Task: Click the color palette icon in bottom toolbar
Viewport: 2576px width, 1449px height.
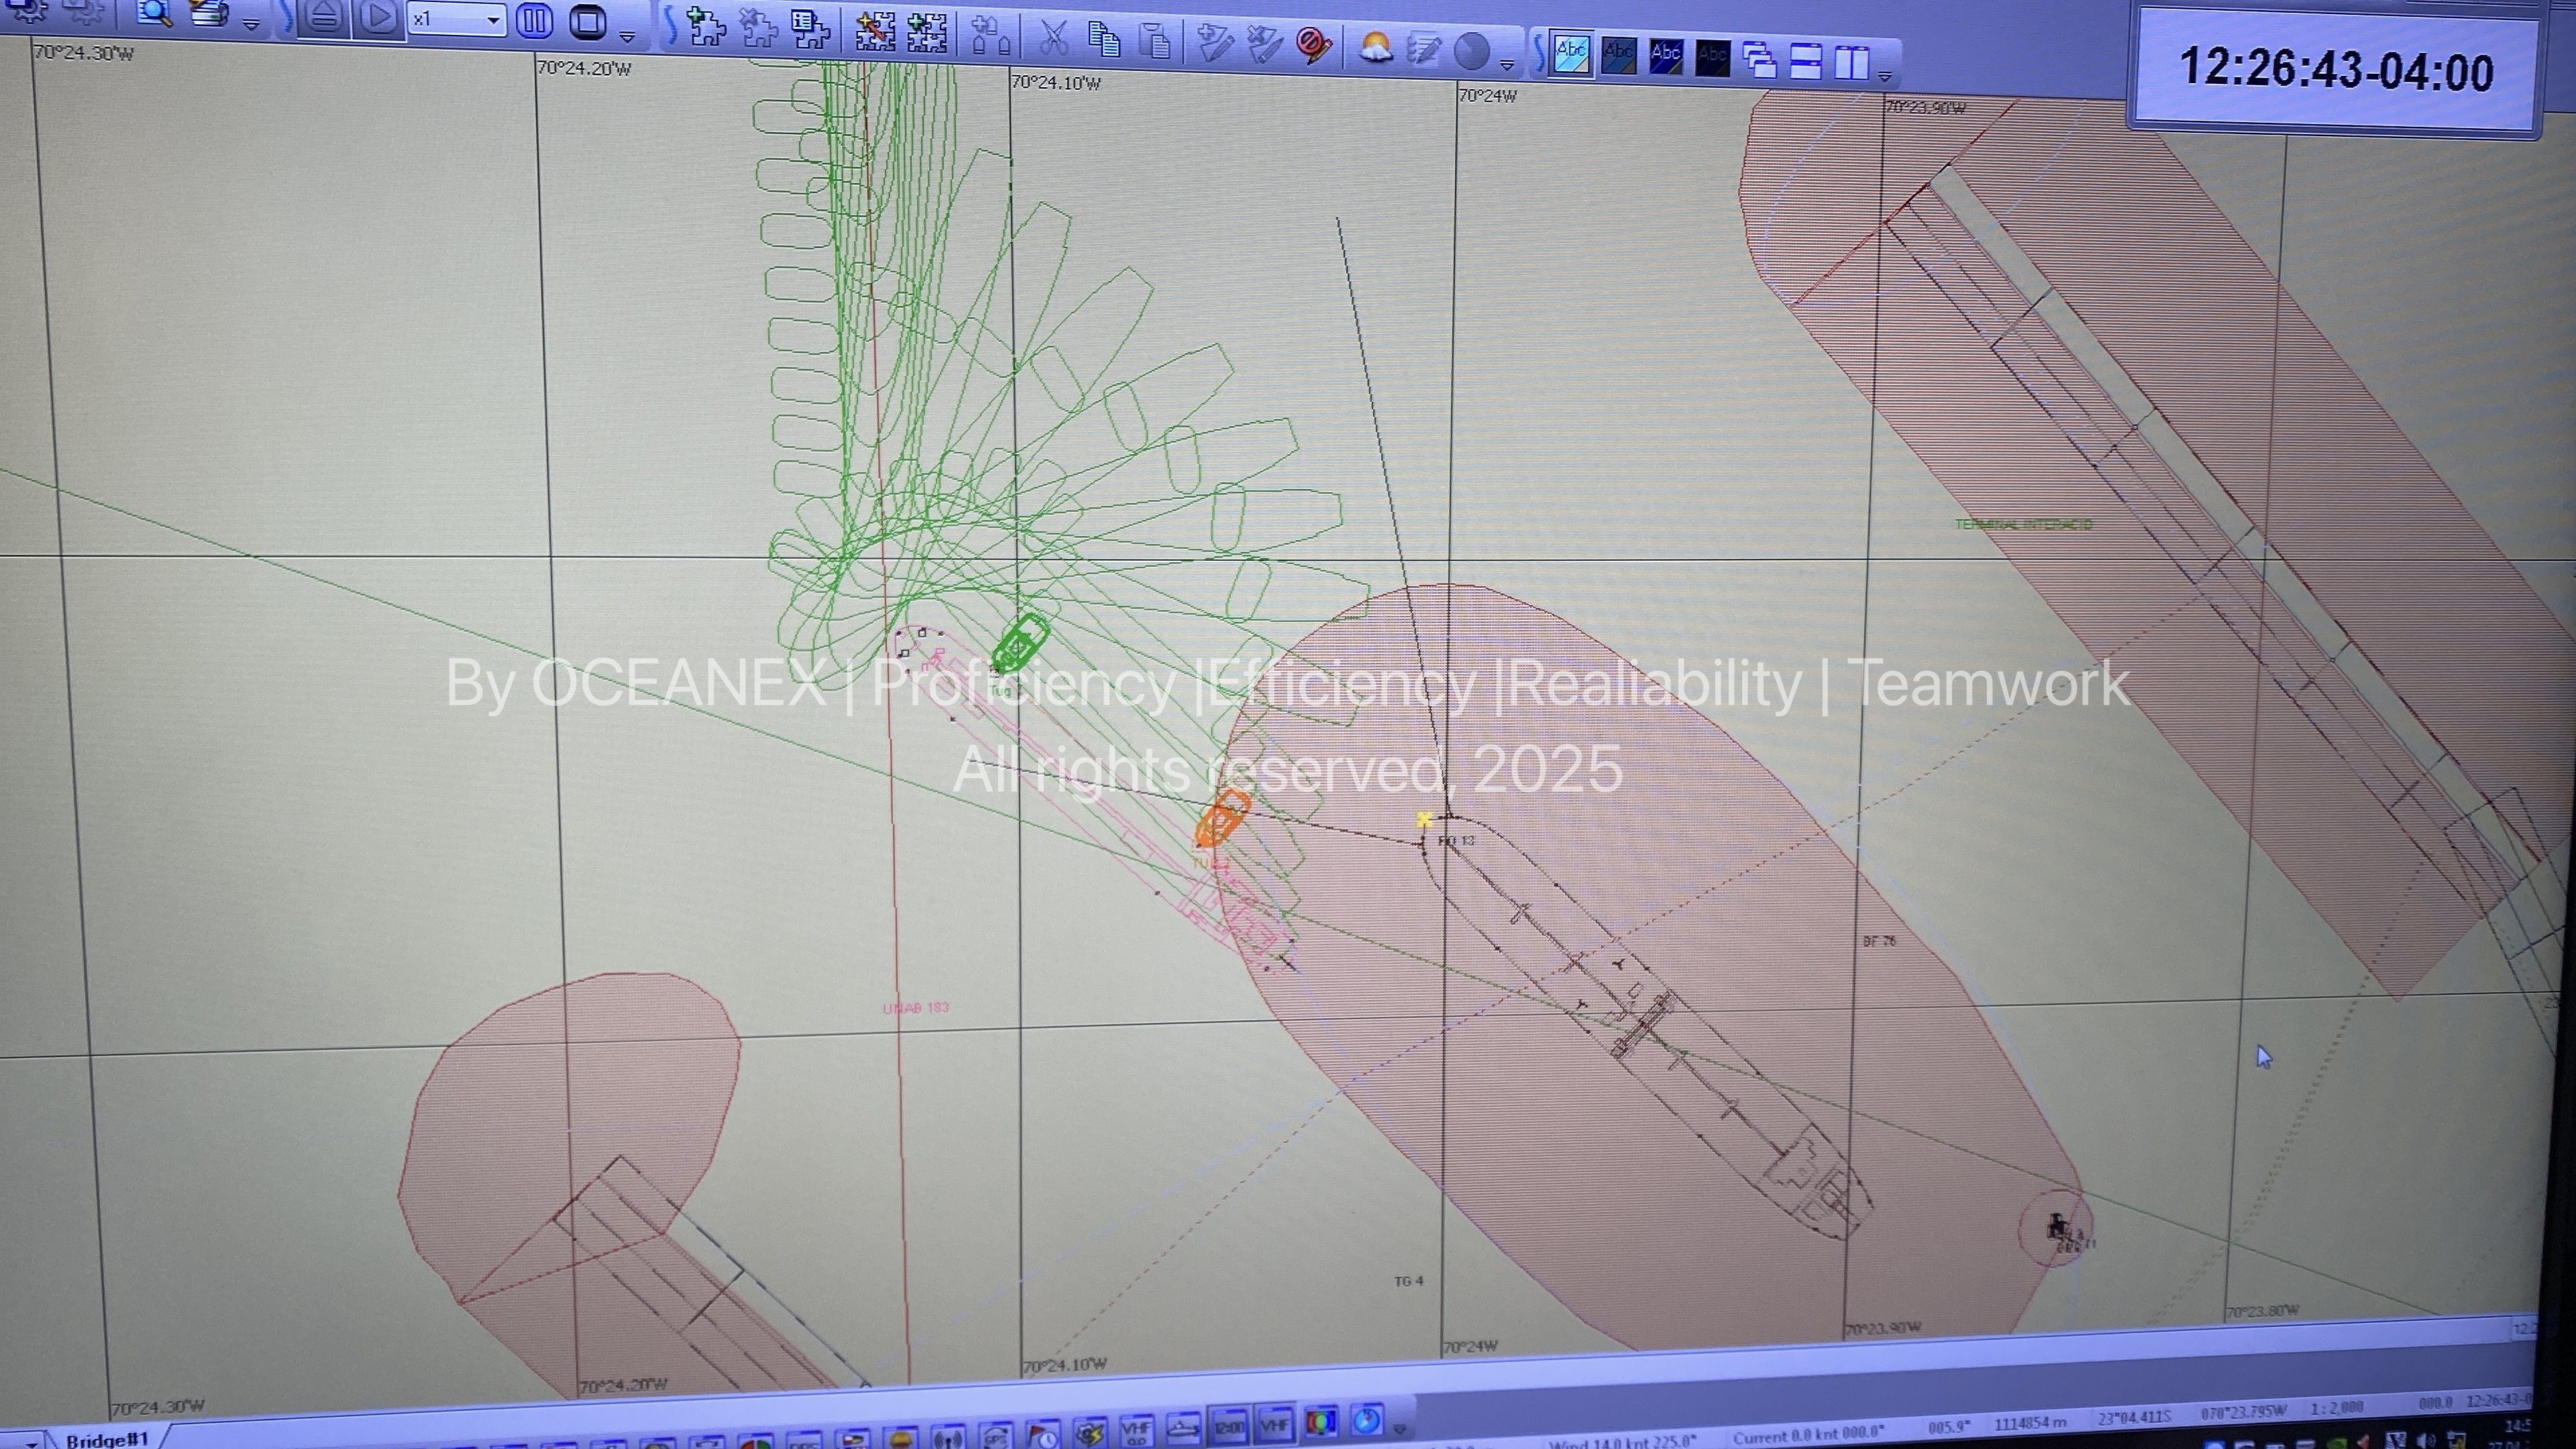Action: (1321, 1421)
